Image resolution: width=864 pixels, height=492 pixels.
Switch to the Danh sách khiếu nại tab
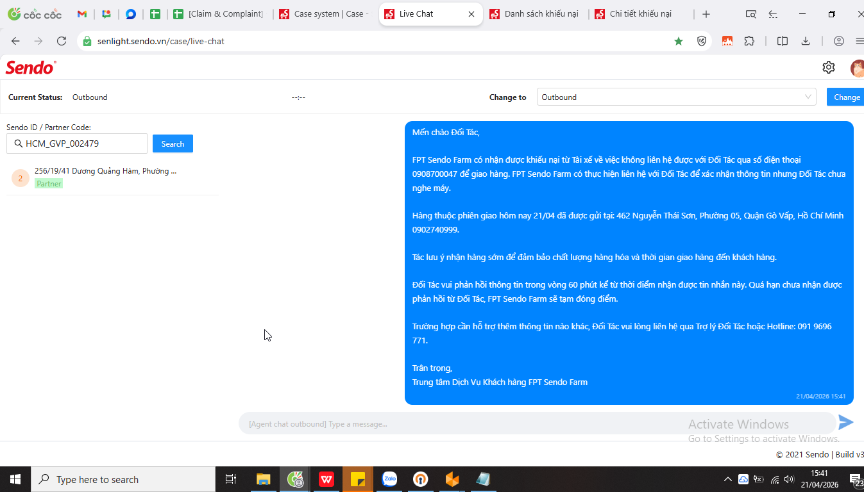coord(535,14)
